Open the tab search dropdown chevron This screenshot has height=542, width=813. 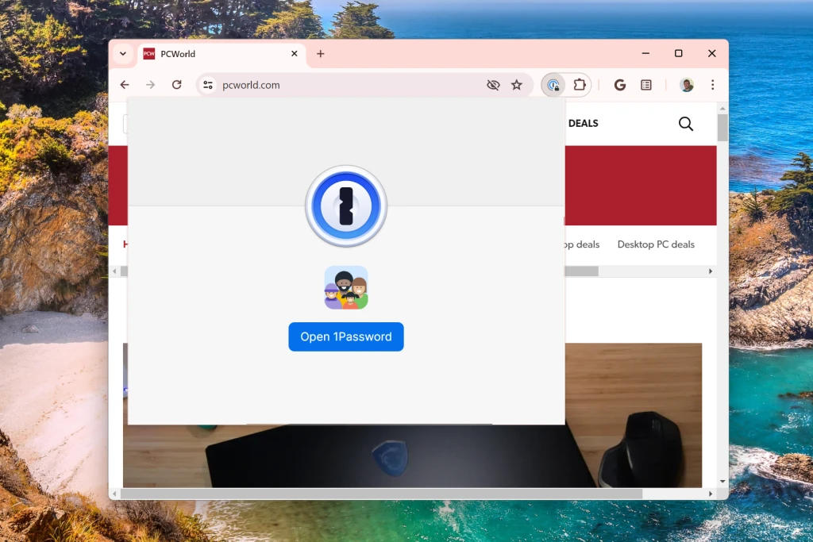(x=123, y=54)
